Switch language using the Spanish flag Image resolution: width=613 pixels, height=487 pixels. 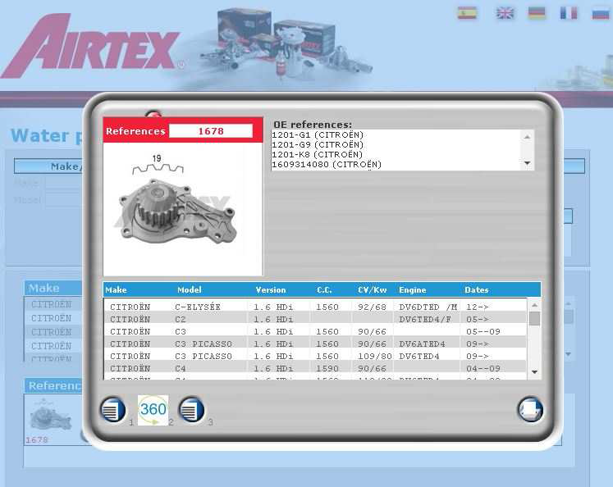coord(467,13)
